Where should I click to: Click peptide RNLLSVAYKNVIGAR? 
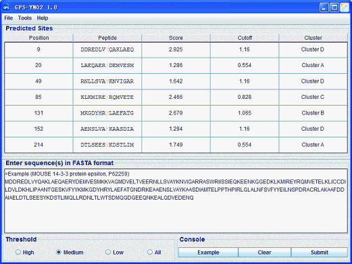point(107,81)
